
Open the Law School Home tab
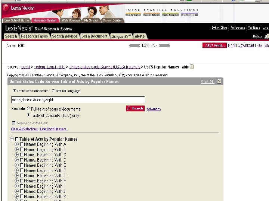[17, 20]
